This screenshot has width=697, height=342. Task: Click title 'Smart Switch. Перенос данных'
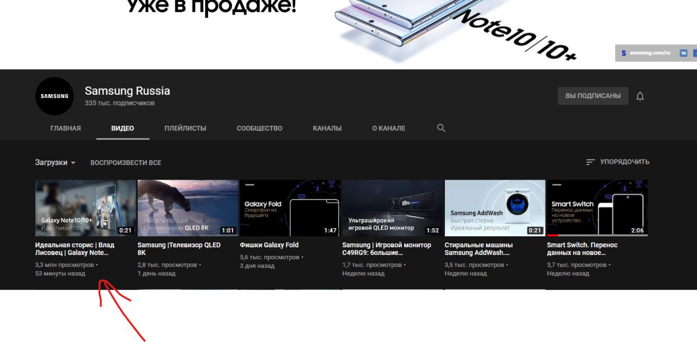tap(582, 249)
